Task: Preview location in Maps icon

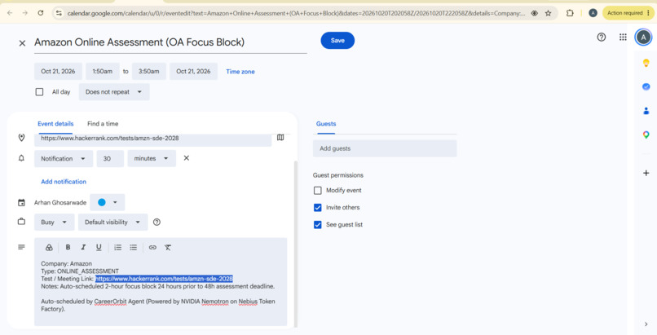Action: tap(280, 138)
